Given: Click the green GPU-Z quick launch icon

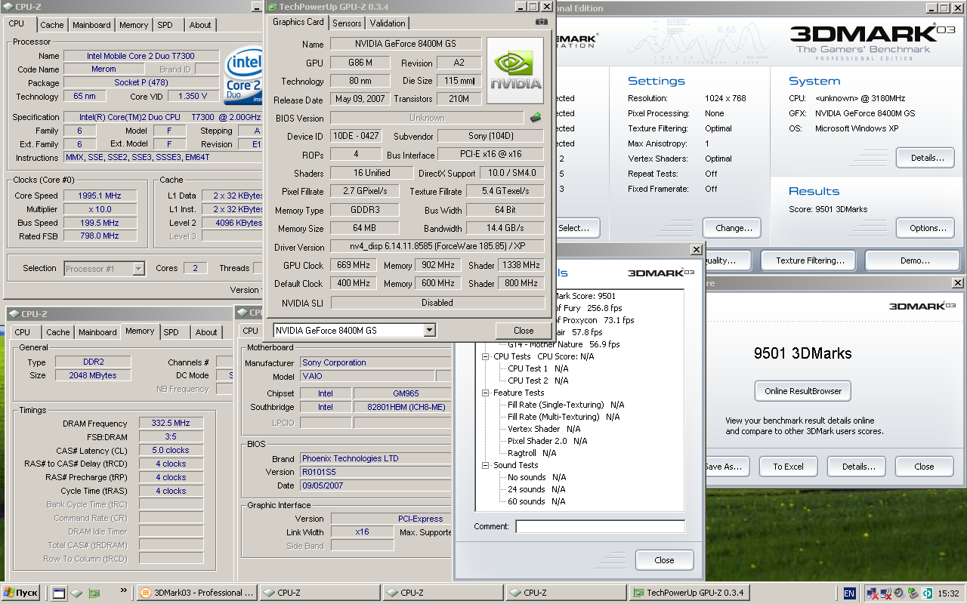Looking at the screenshot, I should (94, 593).
